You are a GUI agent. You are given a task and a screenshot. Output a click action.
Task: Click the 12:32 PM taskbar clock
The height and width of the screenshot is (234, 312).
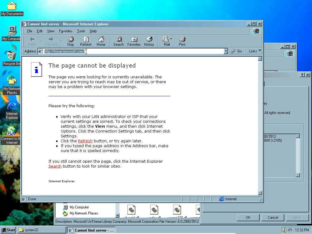point(302,230)
